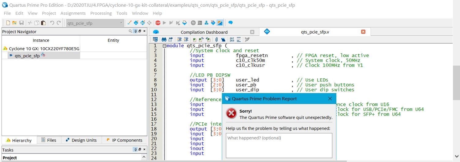Click the Instance column header

pos(41,40)
